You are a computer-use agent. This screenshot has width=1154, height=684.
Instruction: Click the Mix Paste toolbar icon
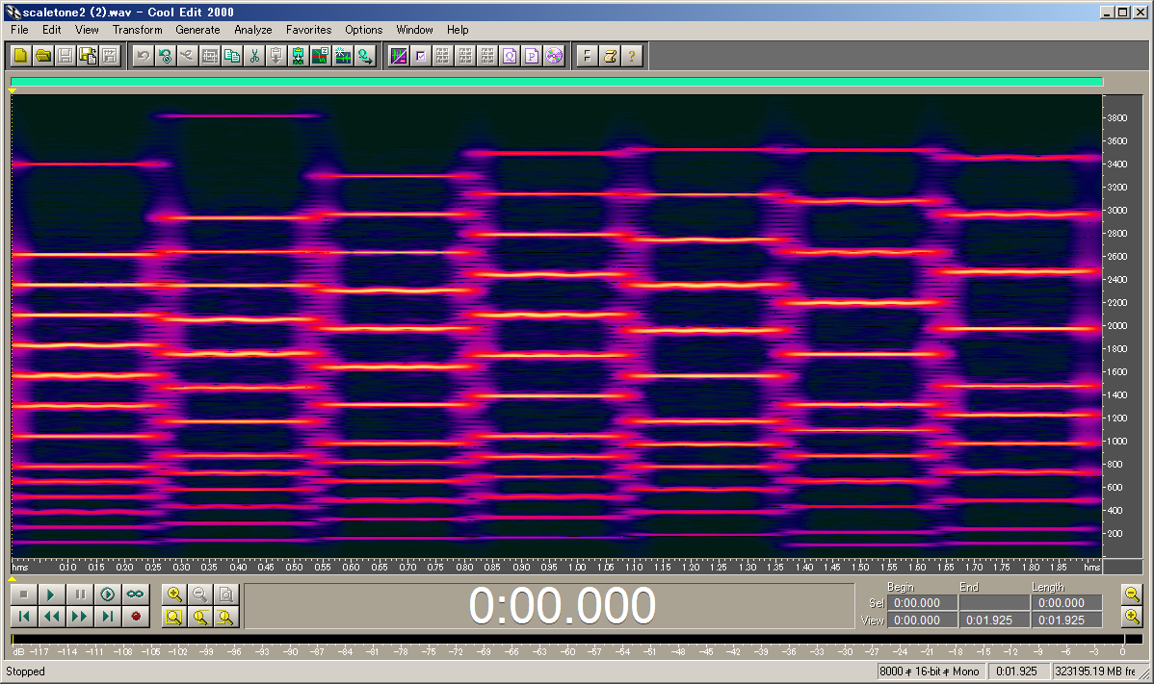[320, 56]
